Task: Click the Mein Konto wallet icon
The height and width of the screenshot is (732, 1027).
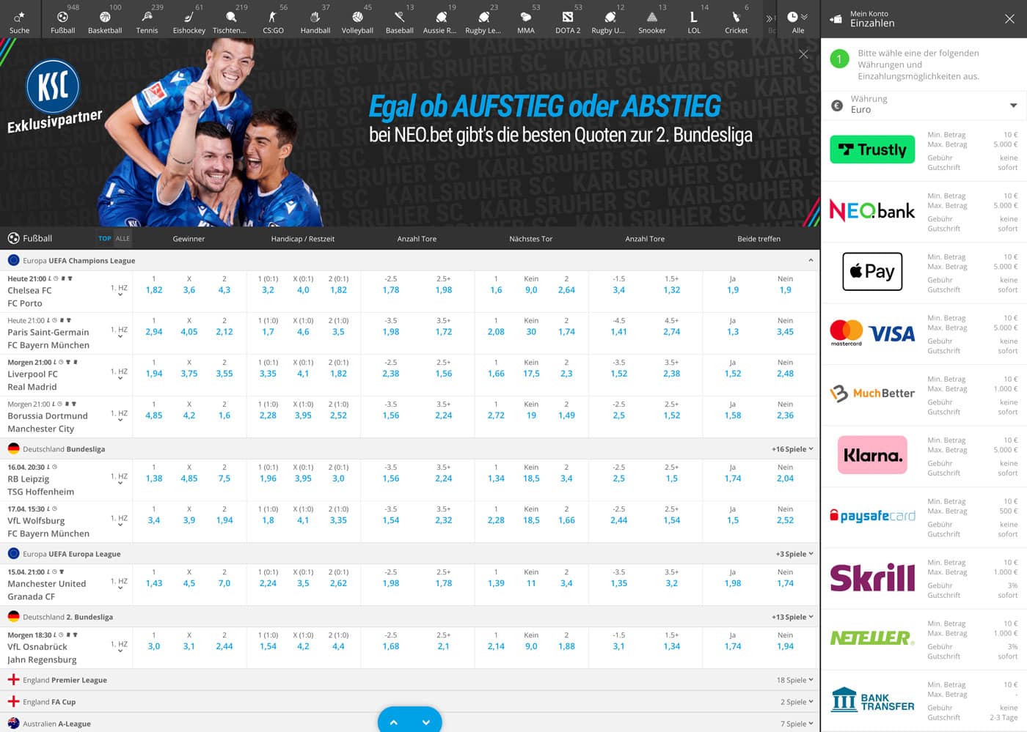Action: point(836,19)
